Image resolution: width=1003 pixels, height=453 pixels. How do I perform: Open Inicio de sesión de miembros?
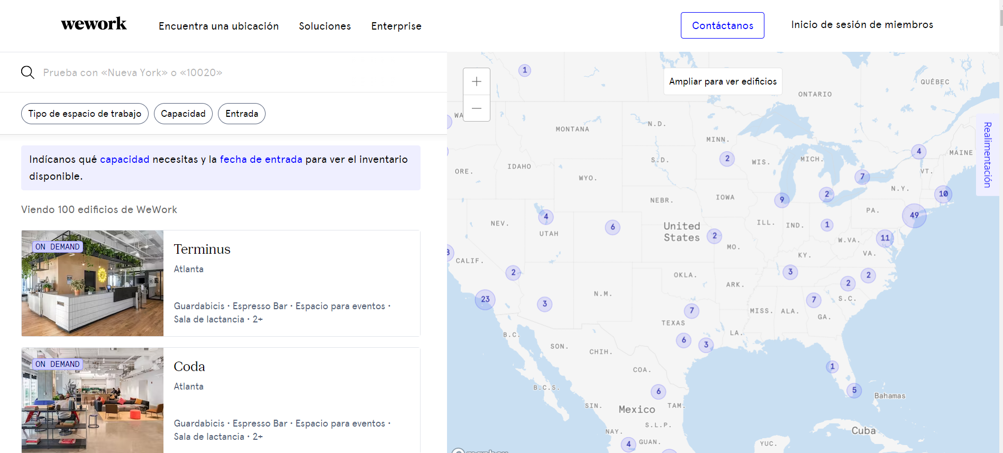pos(862,25)
